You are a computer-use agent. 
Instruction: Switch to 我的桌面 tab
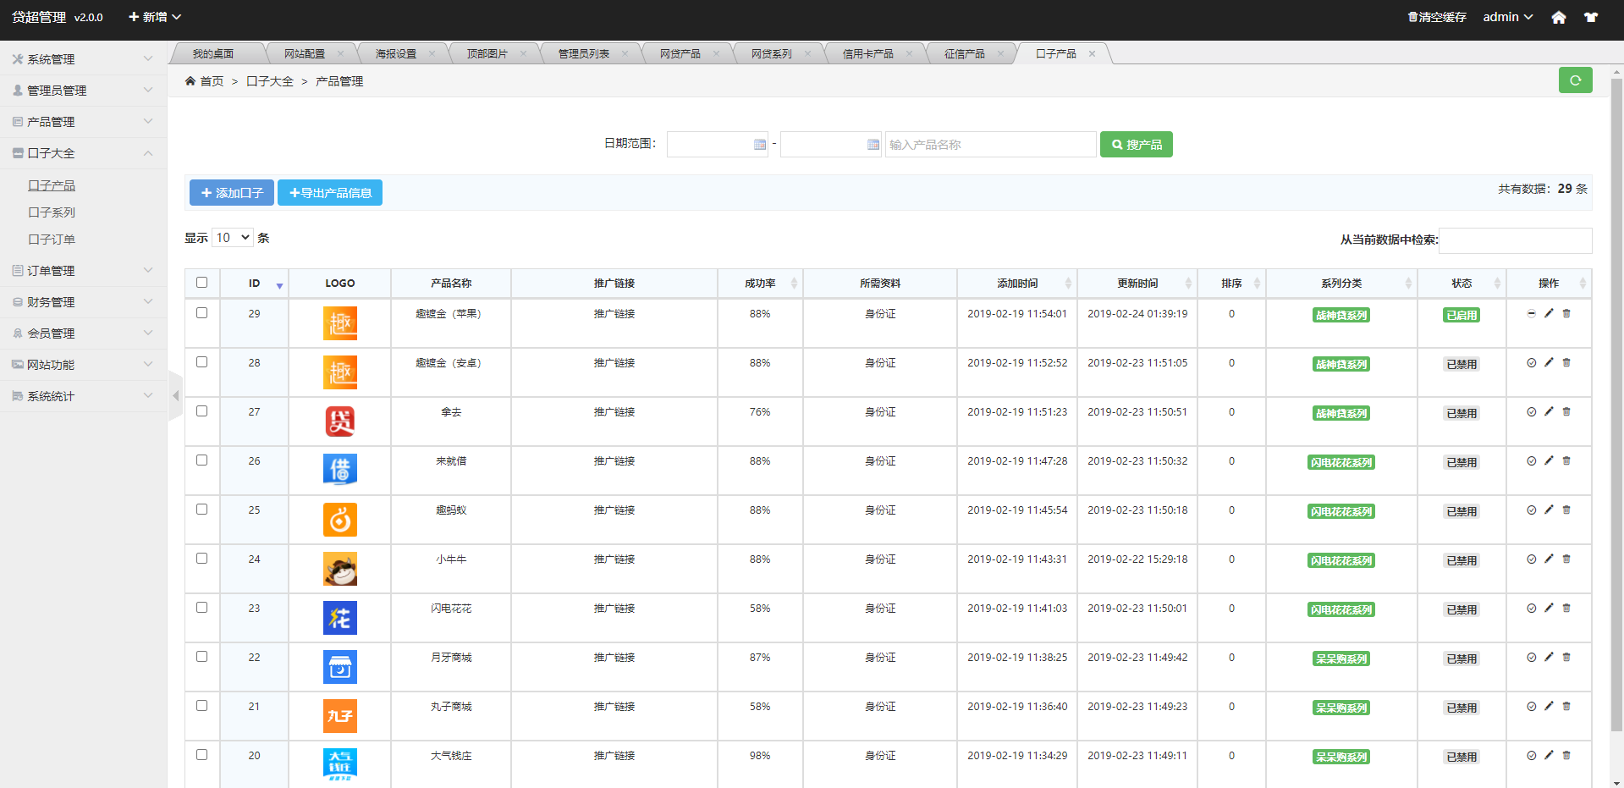(213, 53)
